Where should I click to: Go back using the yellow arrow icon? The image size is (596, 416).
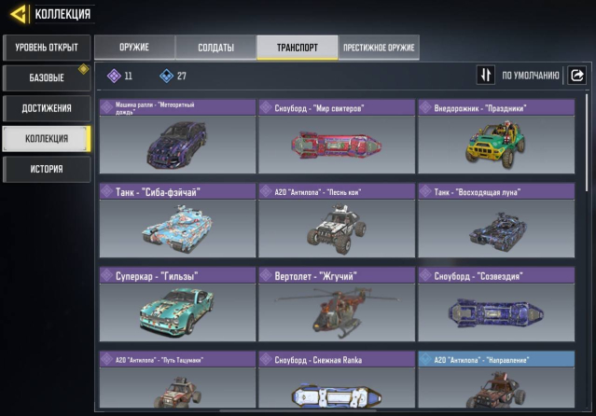19,14
